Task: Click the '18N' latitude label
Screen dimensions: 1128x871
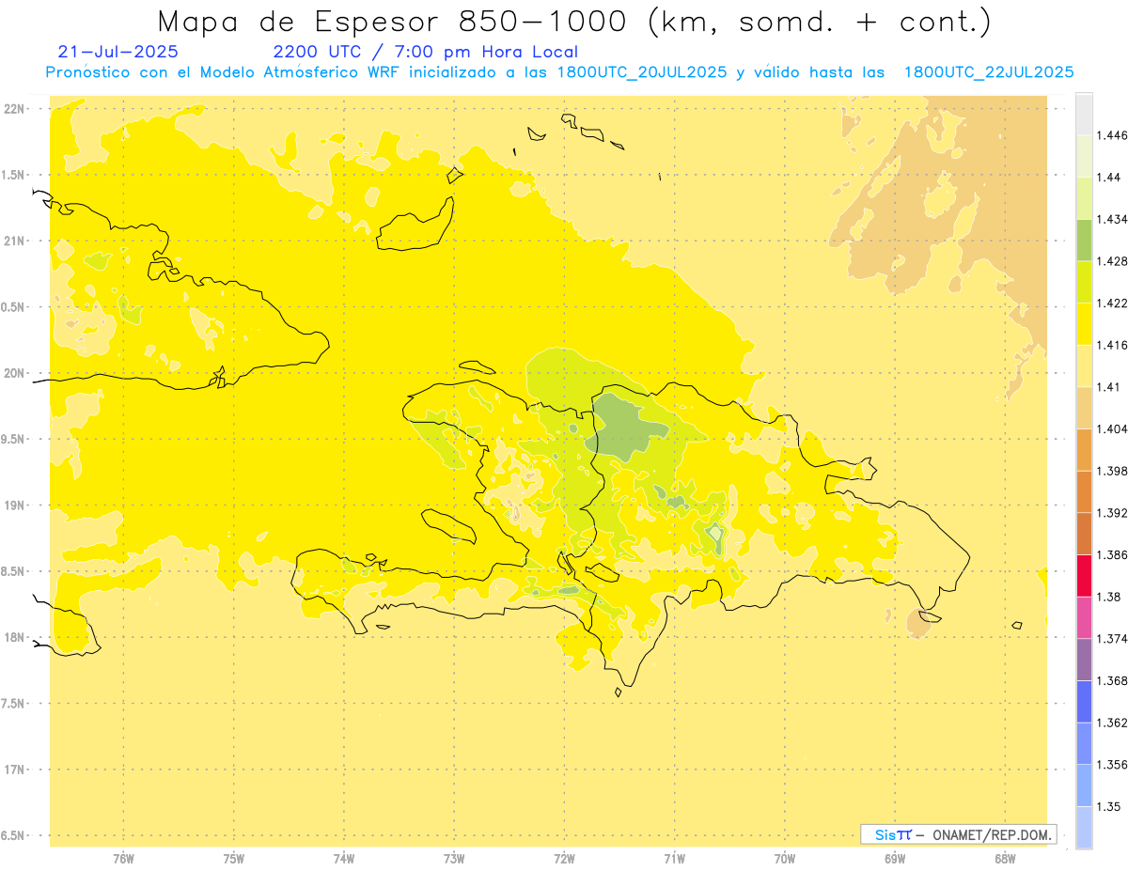Action: pyautogui.click(x=16, y=637)
